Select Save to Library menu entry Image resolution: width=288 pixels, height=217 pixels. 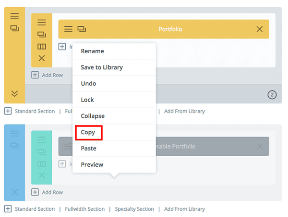click(x=102, y=67)
